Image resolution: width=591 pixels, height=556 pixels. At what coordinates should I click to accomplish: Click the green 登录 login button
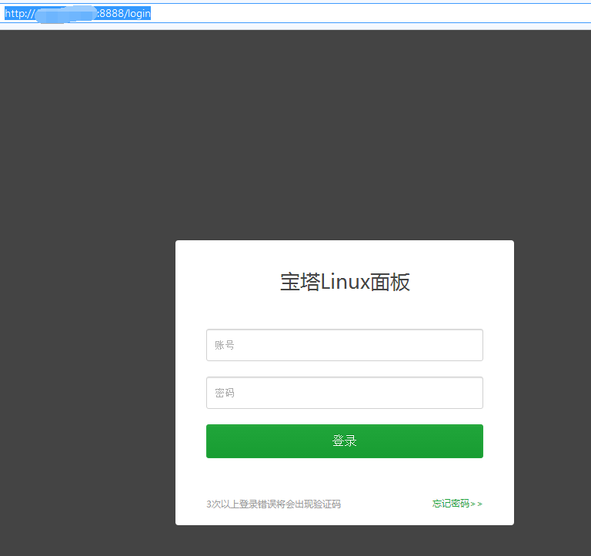(x=345, y=441)
